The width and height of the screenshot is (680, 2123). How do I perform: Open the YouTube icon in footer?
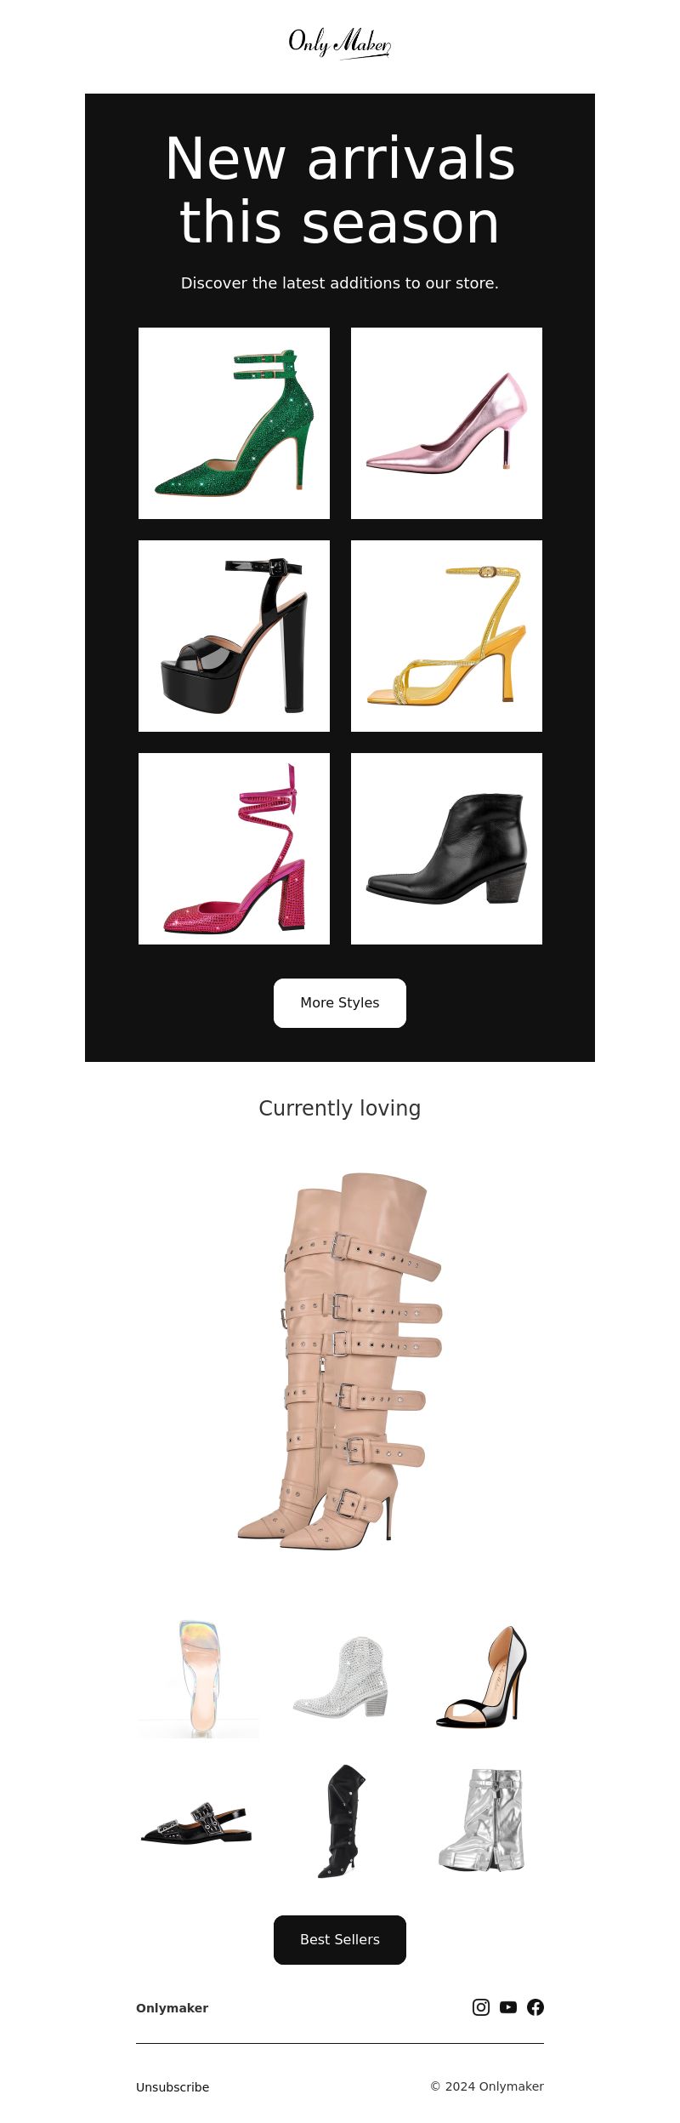[x=508, y=2007]
